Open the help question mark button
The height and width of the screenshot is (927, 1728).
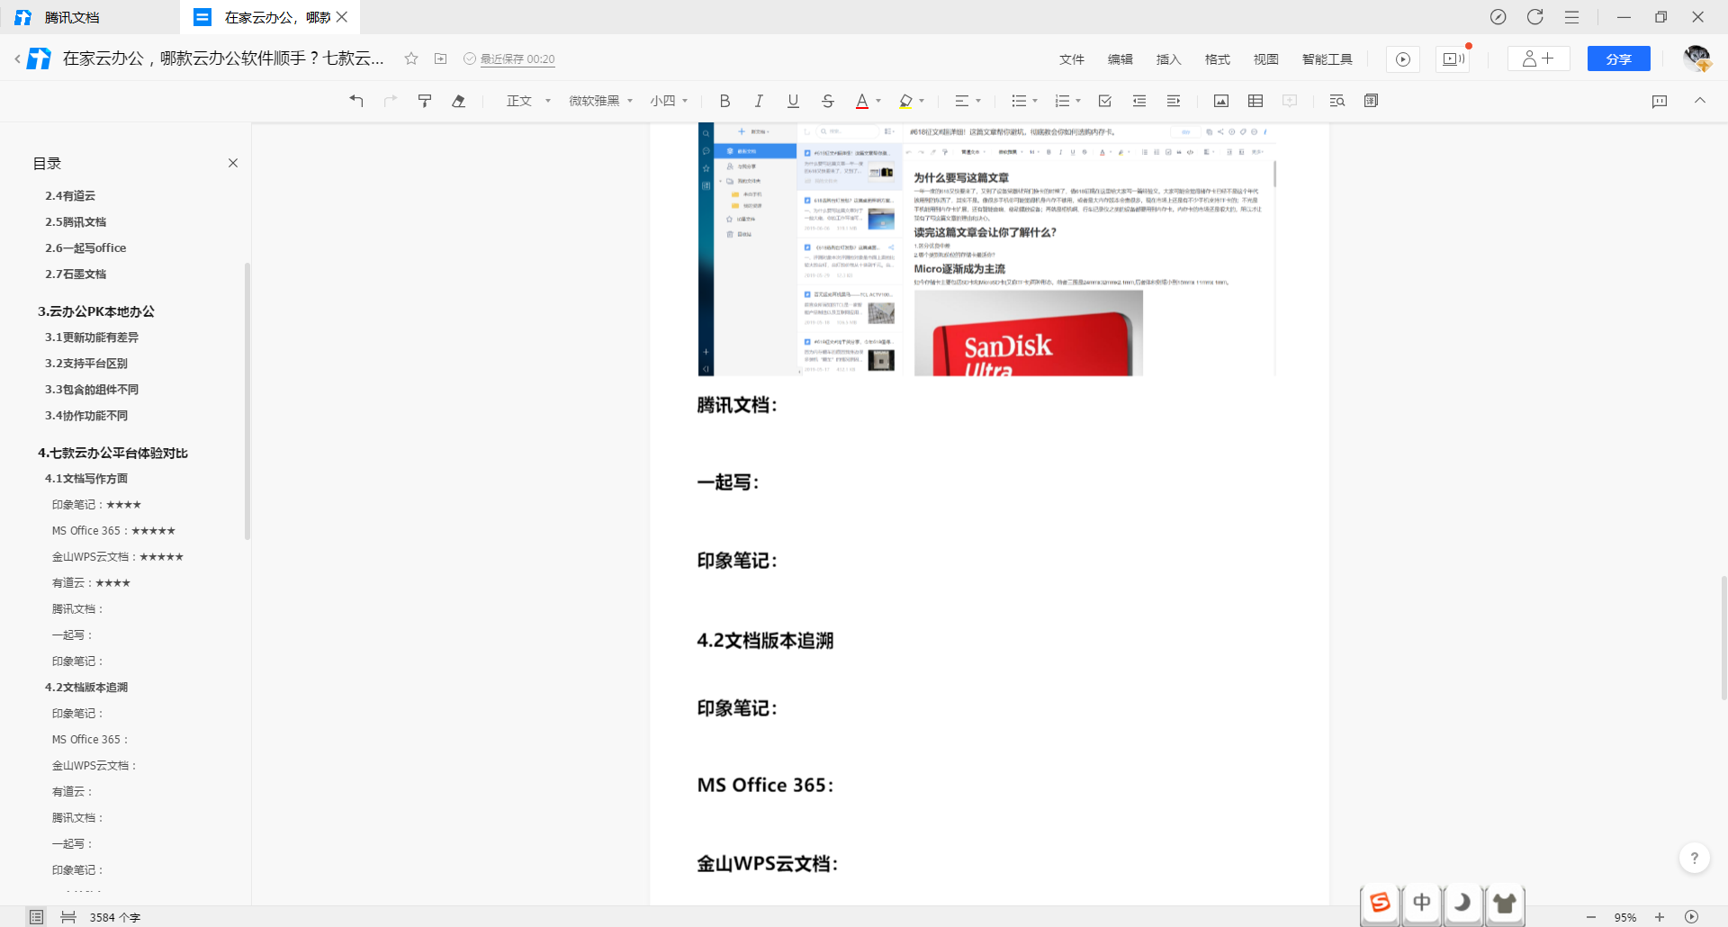(x=1695, y=858)
